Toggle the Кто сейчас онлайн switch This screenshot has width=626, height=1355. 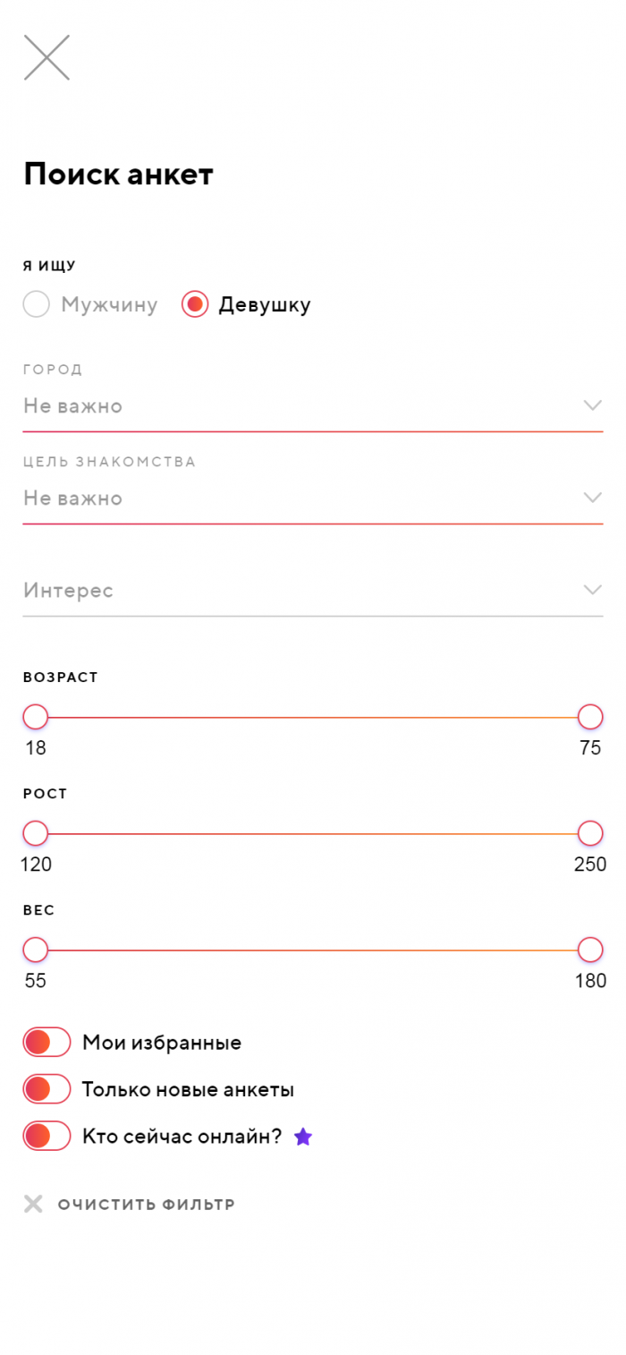pos(47,1137)
